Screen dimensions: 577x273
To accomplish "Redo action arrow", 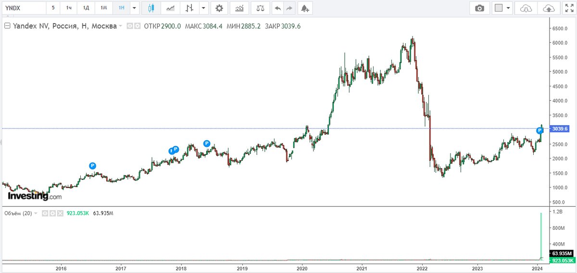I will 289,8.
